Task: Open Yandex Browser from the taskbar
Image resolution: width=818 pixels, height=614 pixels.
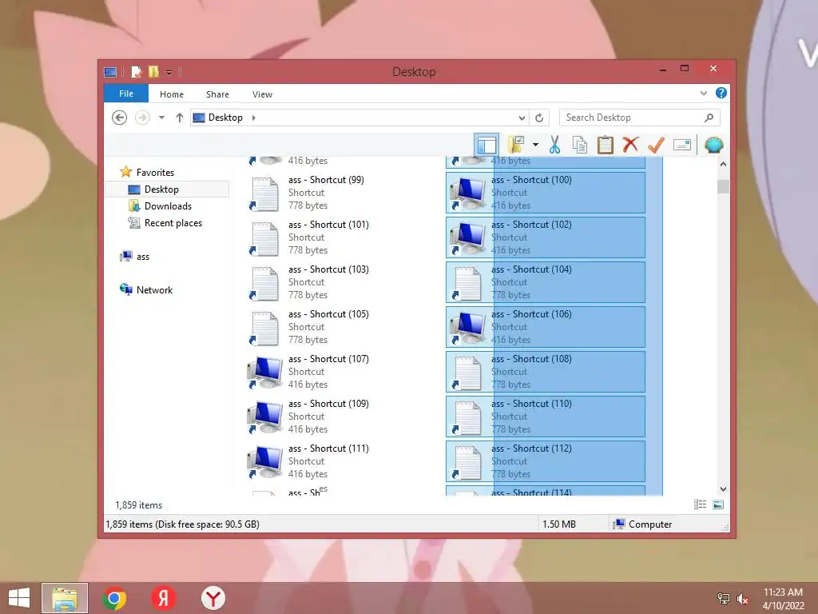Action: coord(212,598)
